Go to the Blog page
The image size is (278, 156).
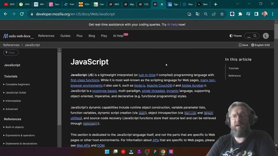coord(92,36)
